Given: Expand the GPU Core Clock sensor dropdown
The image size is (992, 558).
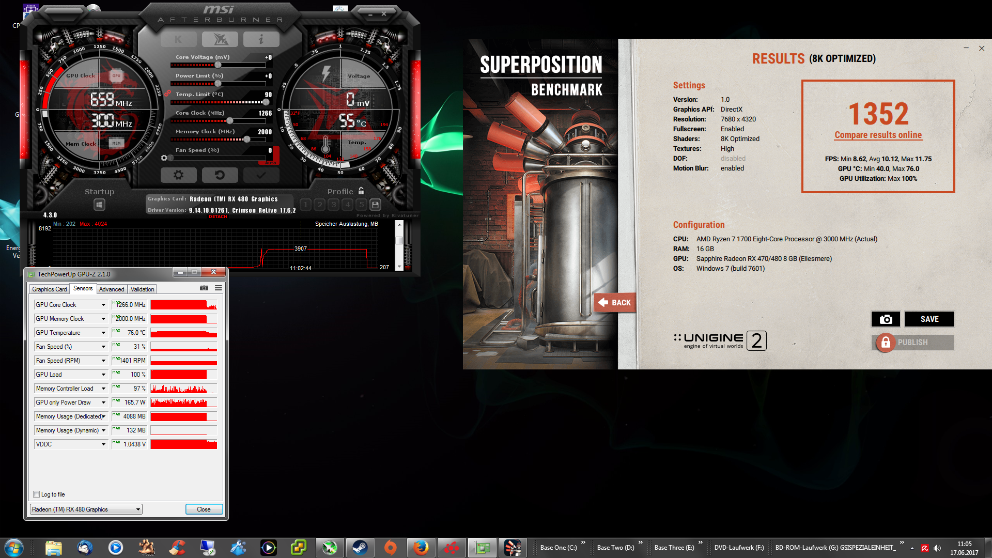Looking at the screenshot, I should click(x=103, y=305).
